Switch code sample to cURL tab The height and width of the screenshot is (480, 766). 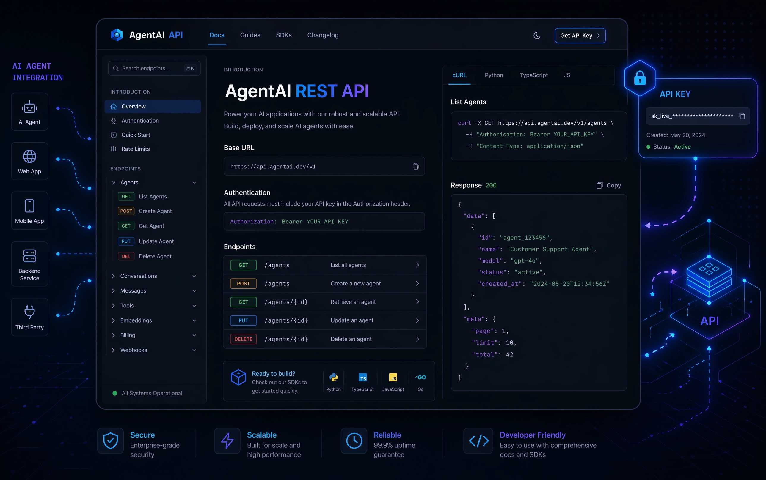point(459,75)
